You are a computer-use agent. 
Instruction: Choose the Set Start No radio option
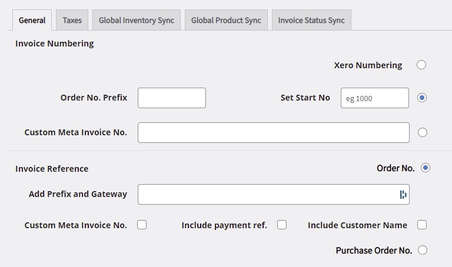pyautogui.click(x=422, y=98)
